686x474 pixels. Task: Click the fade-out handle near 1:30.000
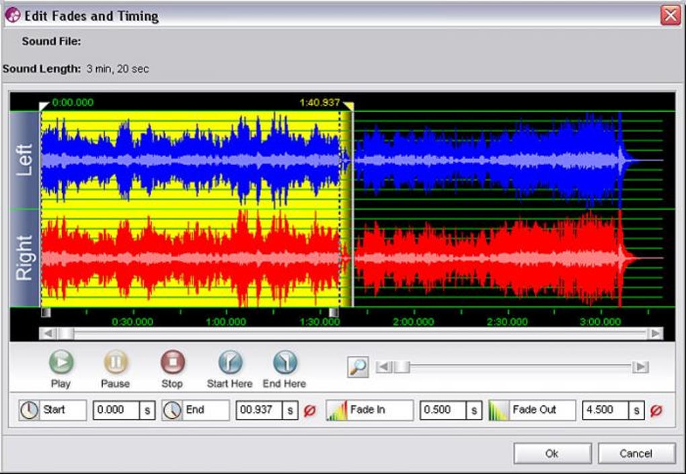coord(334,312)
